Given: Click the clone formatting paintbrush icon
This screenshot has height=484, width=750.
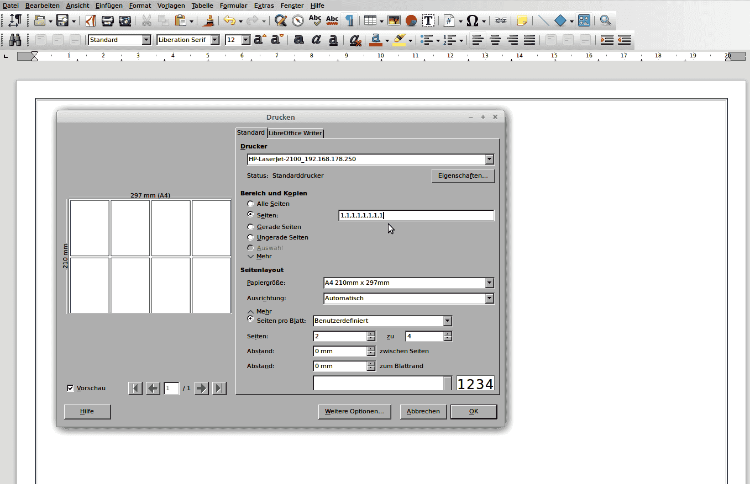Looking at the screenshot, I should 208,21.
